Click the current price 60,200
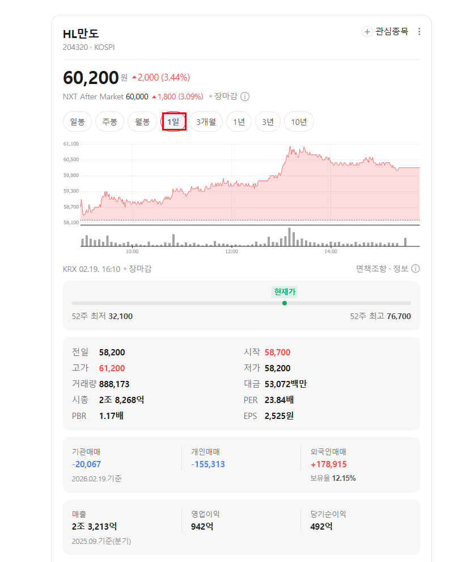Viewport: 466px width, 562px height. click(x=91, y=77)
